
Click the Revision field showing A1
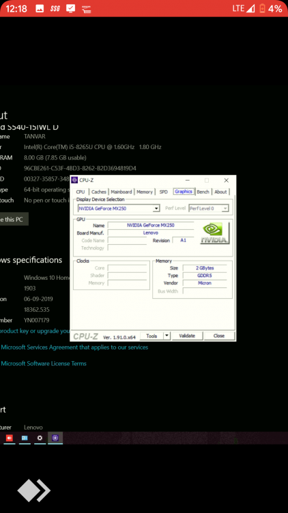pos(183,240)
